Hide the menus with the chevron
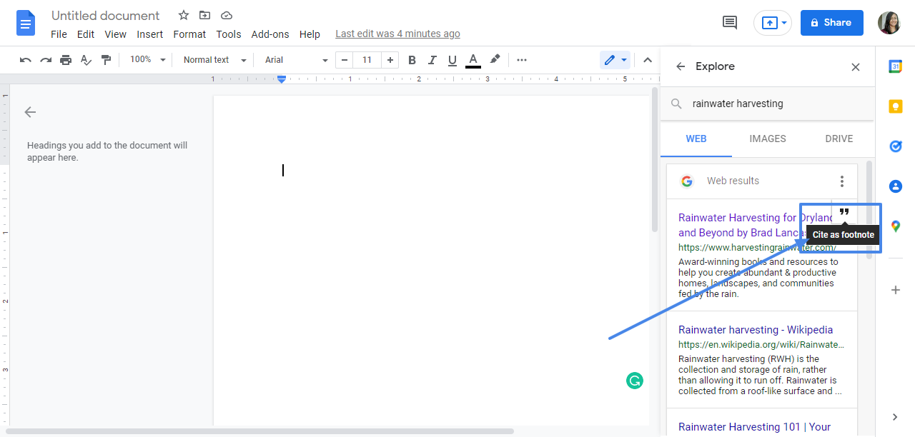Image resolution: width=915 pixels, height=437 pixels. [x=648, y=60]
